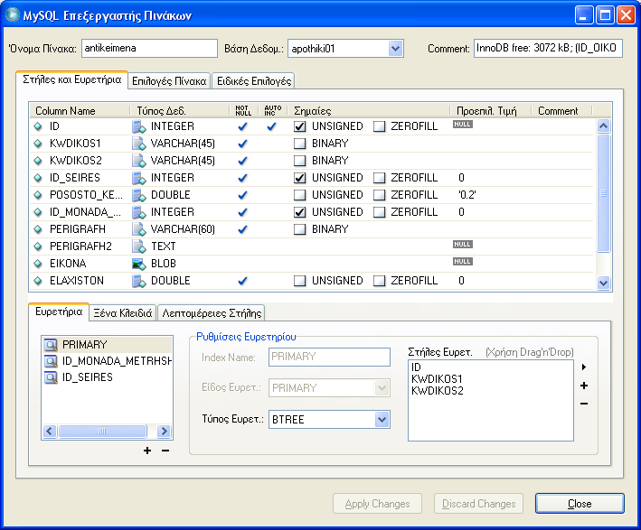Image resolution: width=641 pixels, height=530 pixels.
Task: Click the datatype icon of the ID row
Action: click(x=139, y=126)
